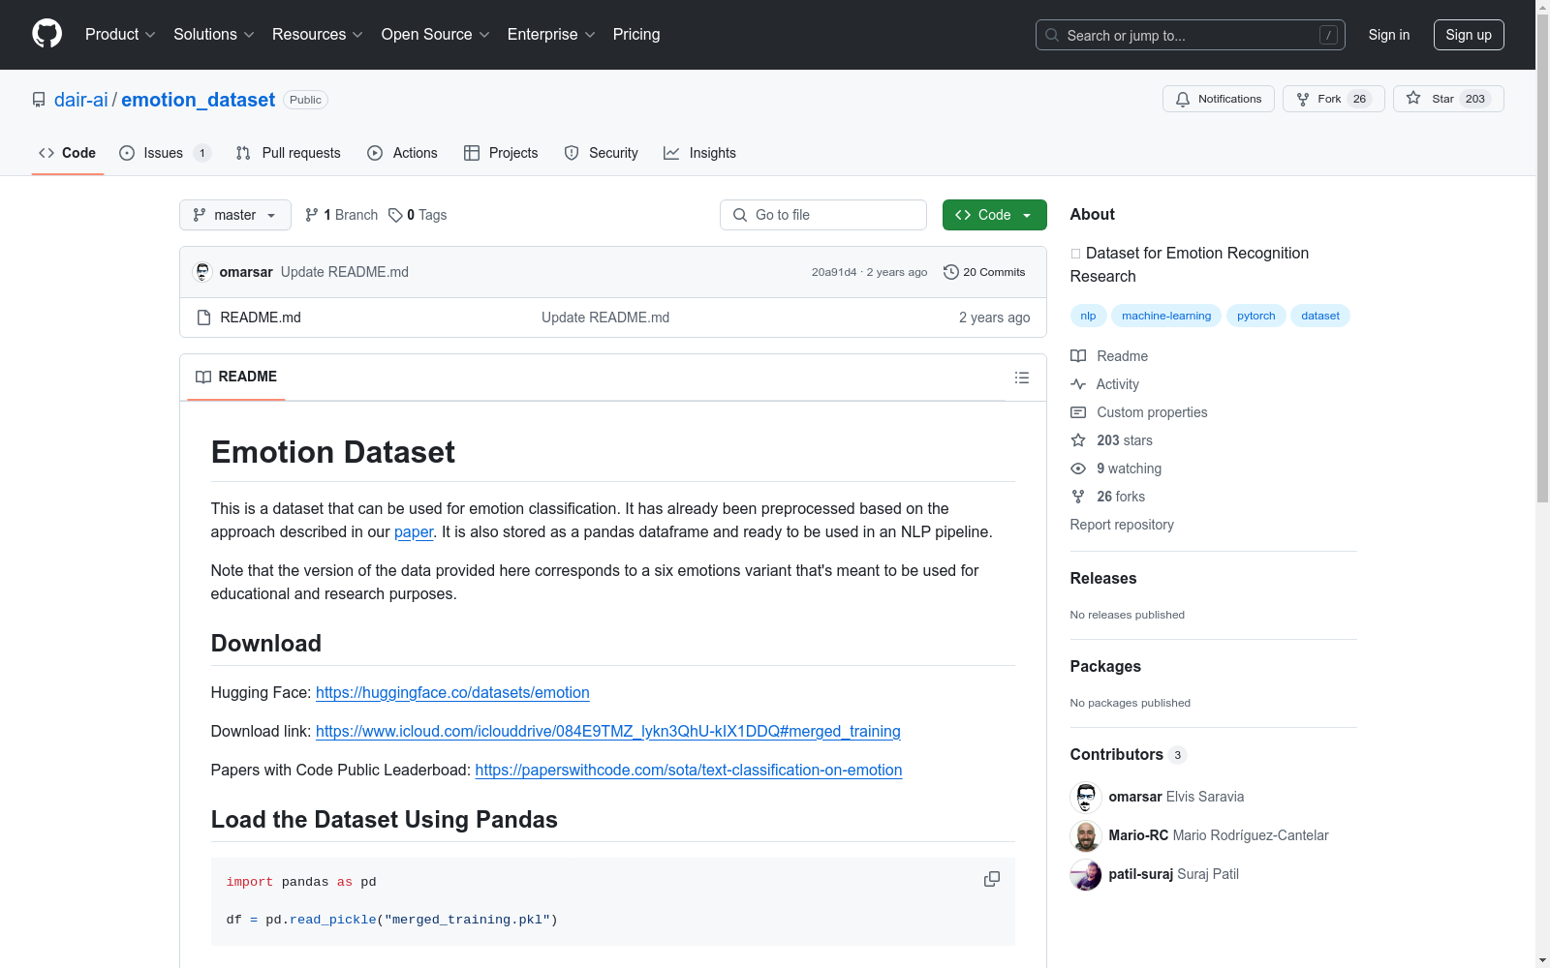Open the Enterprise dropdown
Viewport: 1550px width, 968px height.
point(551,35)
